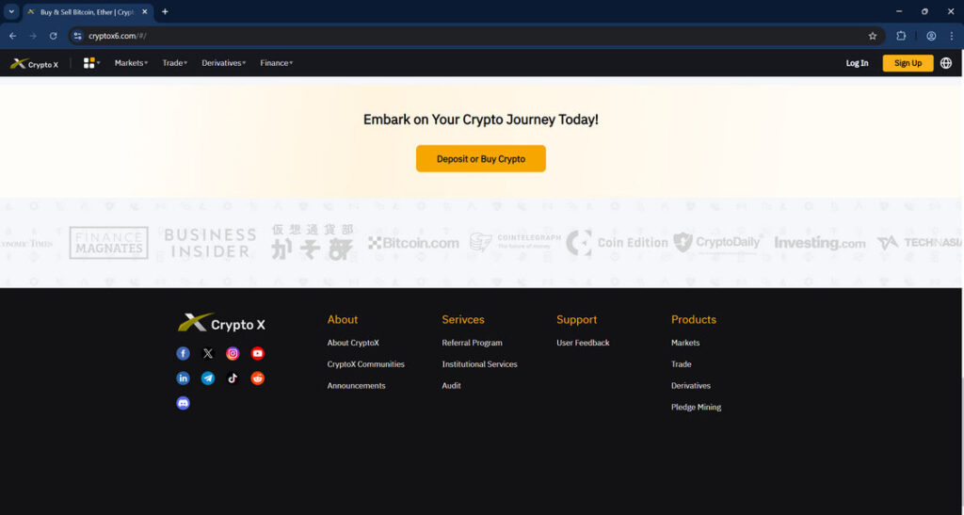Click the Log In link

pyautogui.click(x=857, y=63)
